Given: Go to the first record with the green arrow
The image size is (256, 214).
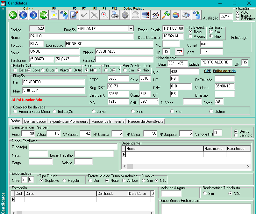Looking at the screenshot, I should tap(13, 15).
